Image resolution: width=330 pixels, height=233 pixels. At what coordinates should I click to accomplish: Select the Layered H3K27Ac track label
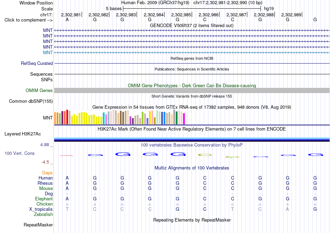pos(23,134)
